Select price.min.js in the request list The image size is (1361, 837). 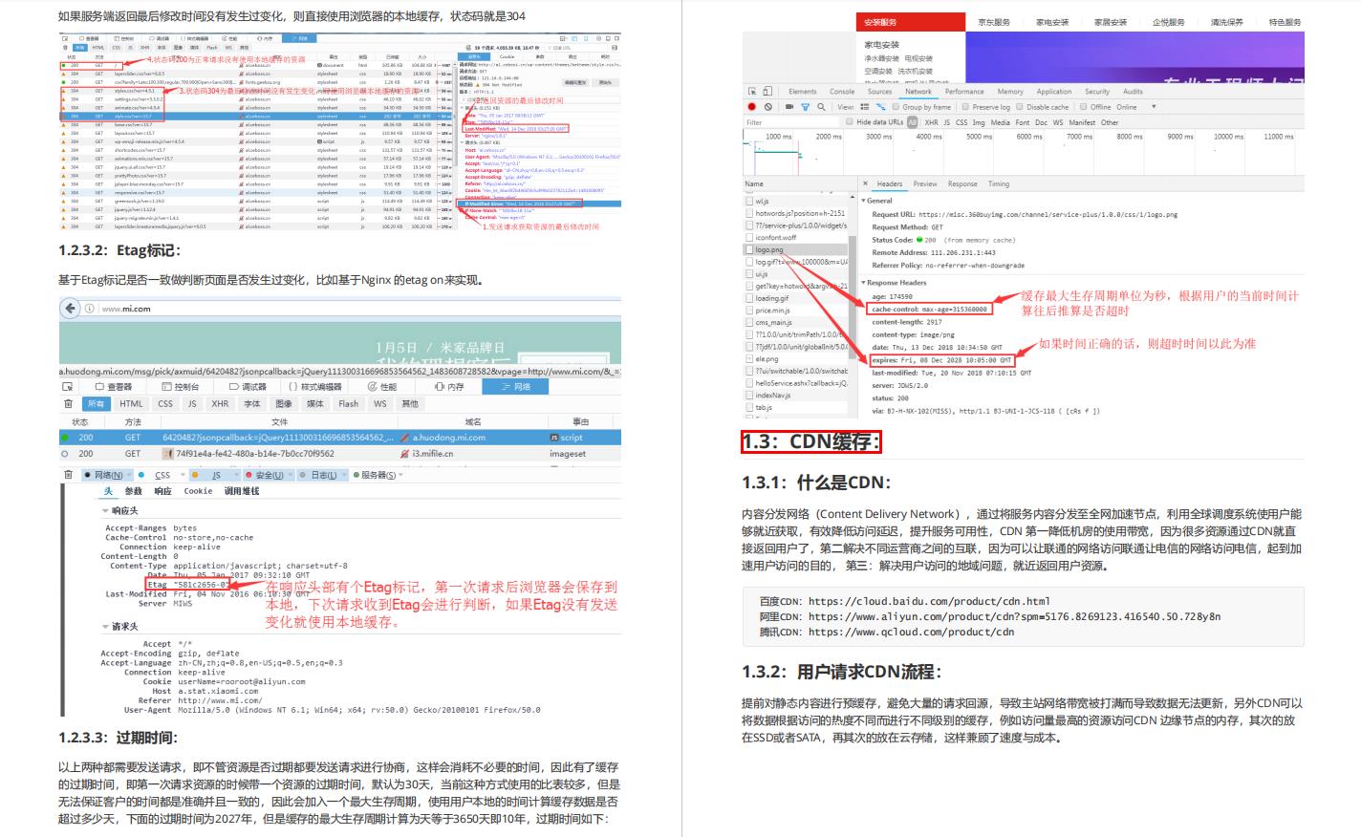(x=795, y=311)
